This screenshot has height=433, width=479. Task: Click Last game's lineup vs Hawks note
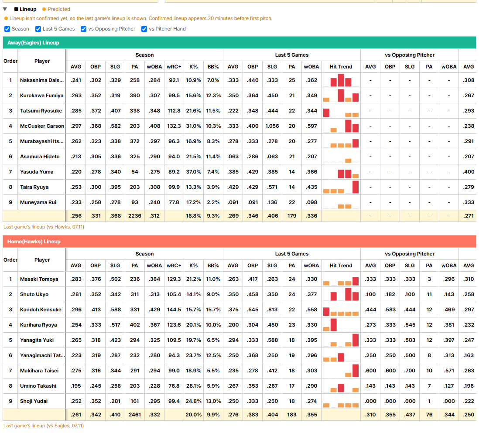click(x=44, y=227)
